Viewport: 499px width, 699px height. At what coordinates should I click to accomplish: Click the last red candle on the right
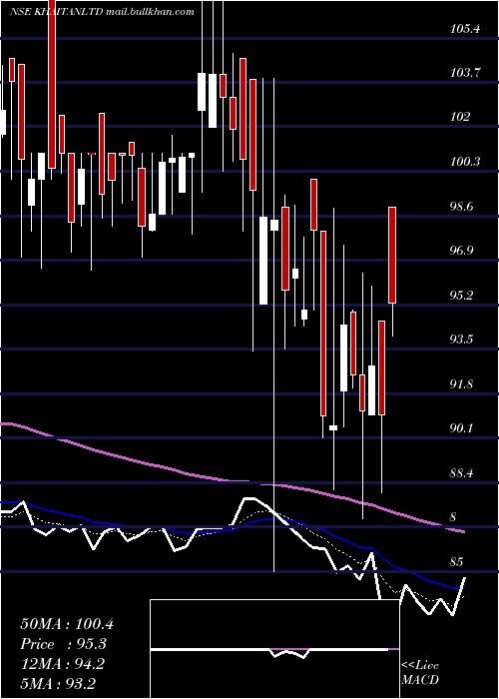point(392,255)
